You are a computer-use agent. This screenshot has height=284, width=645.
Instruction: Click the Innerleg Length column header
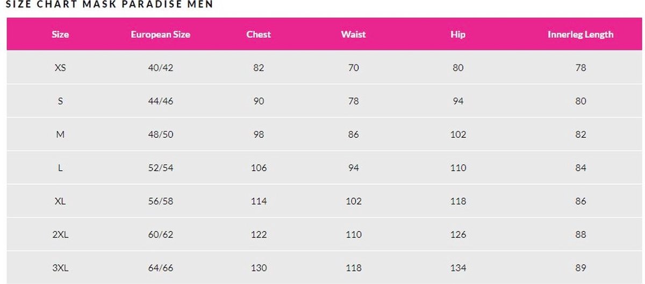(580, 34)
